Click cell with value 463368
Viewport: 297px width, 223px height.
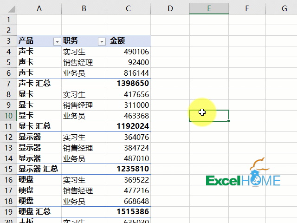pos(128,116)
